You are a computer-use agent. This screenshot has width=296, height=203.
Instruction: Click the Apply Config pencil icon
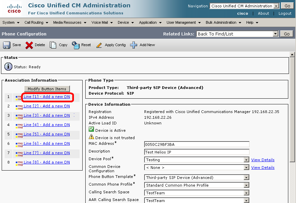tap(99, 45)
